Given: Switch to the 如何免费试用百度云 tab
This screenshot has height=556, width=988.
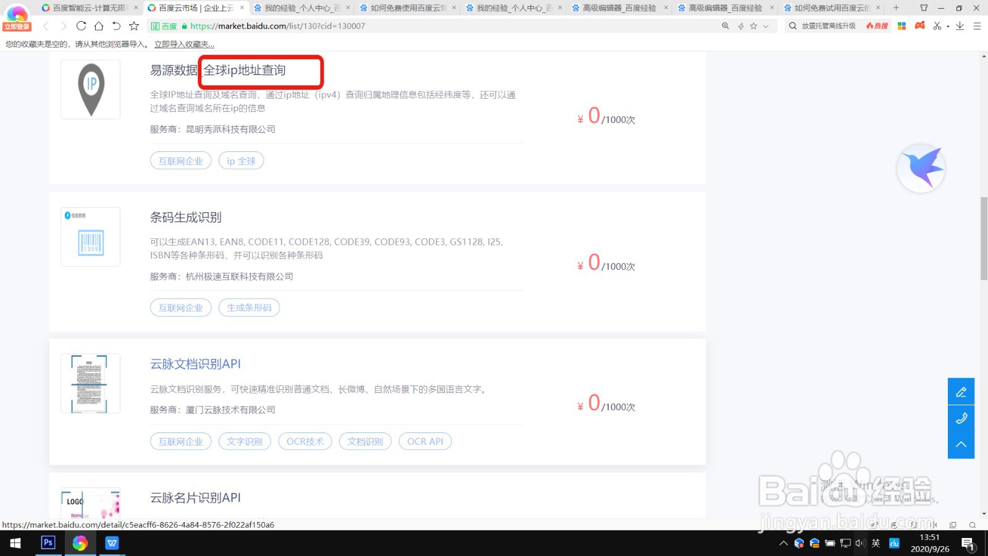Looking at the screenshot, I should [x=832, y=8].
